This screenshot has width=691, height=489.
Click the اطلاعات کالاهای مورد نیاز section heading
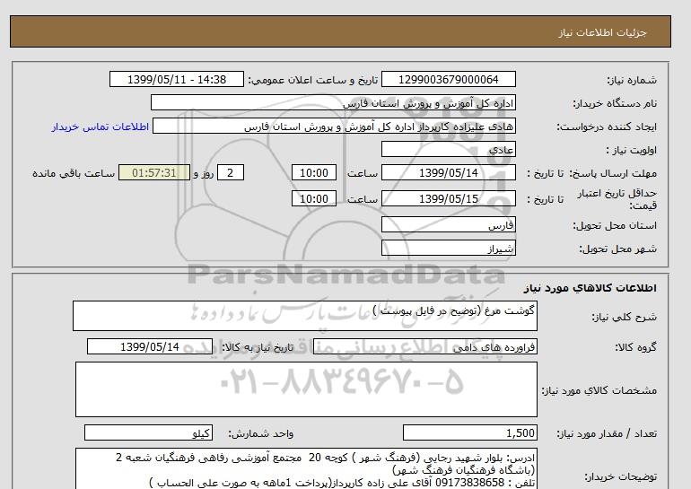[590, 288]
